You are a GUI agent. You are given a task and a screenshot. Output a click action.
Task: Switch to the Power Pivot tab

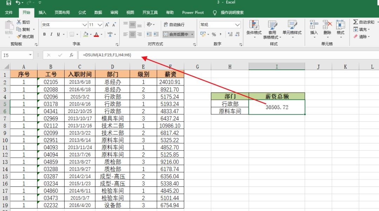(x=193, y=12)
